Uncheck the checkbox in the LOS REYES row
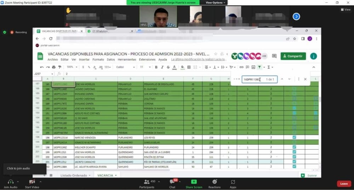The height and width of the screenshot is (190, 354). [x=294, y=137]
